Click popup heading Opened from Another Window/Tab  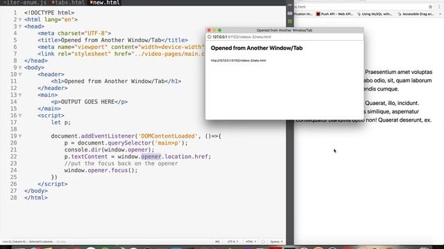pos(257,48)
